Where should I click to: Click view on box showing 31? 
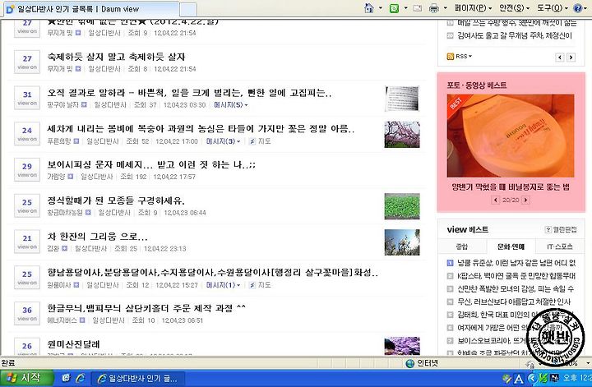tap(27, 98)
